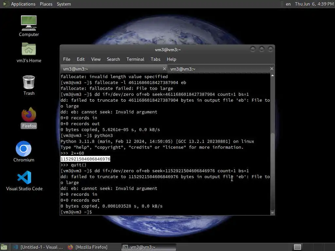
Task: Open the terminal File menu
Action: [x=67, y=59]
